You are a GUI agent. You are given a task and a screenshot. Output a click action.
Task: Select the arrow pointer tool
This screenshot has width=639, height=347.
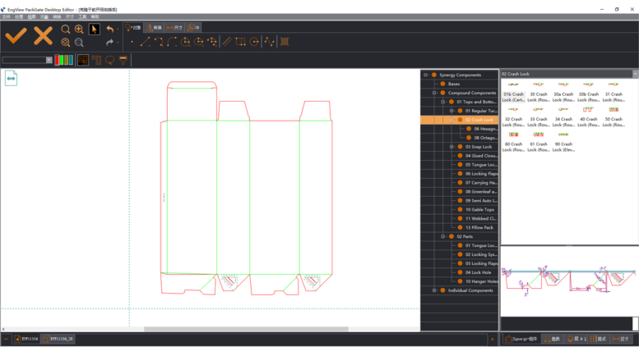click(x=94, y=30)
